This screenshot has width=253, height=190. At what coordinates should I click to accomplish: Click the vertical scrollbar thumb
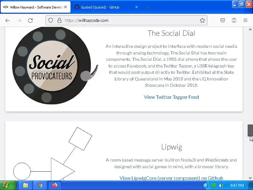(250, 130)
